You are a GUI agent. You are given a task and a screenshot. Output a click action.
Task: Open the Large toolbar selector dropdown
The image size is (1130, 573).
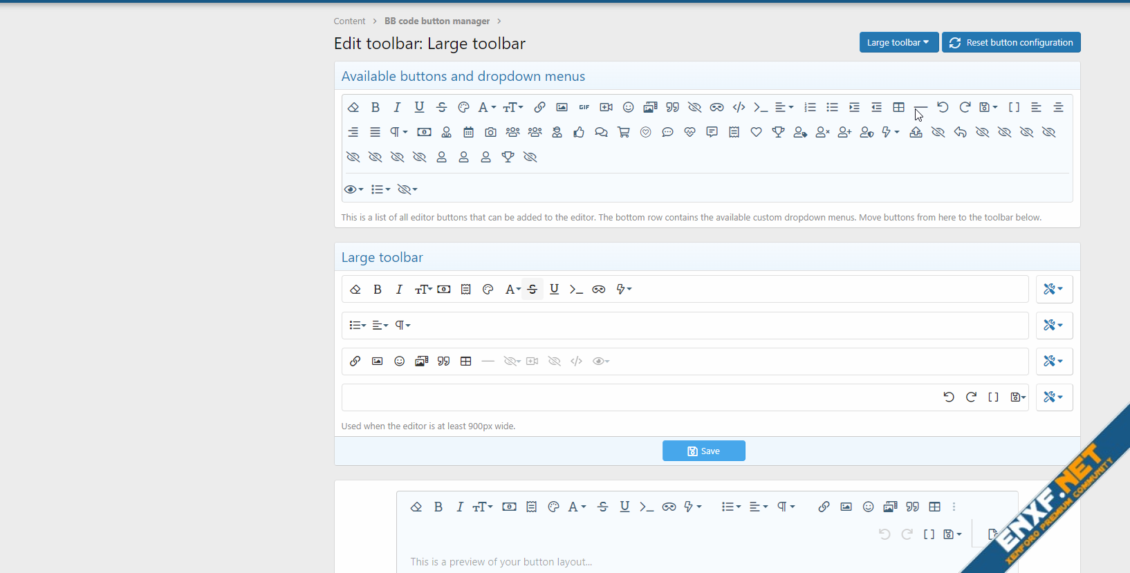pos(898,42)
